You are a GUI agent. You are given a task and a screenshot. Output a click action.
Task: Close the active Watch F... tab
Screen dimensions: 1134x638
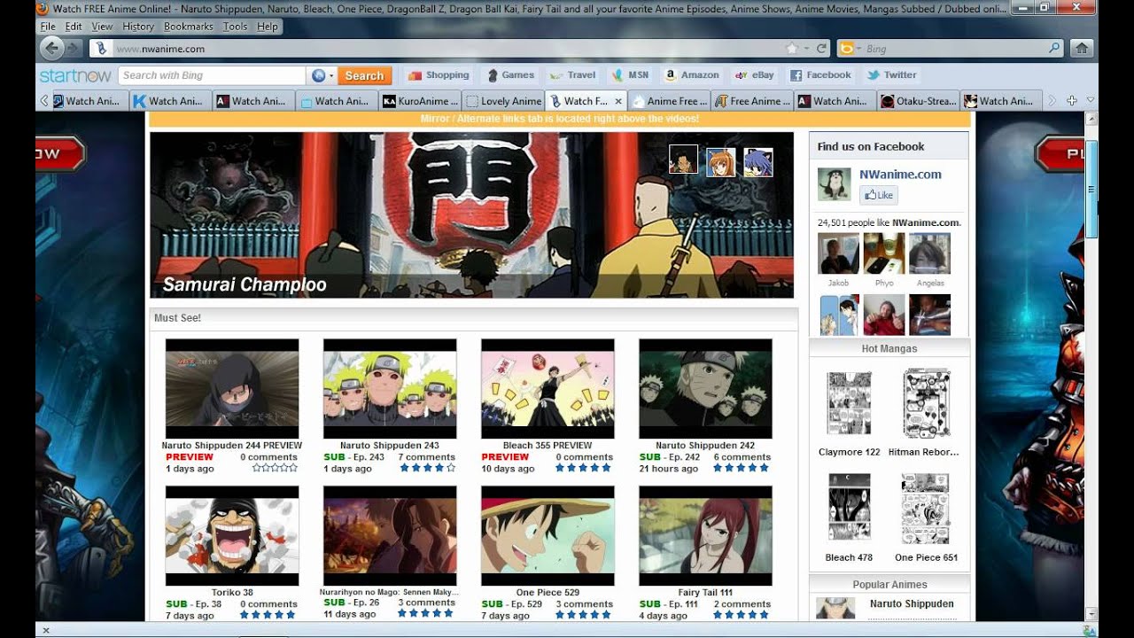618,101
